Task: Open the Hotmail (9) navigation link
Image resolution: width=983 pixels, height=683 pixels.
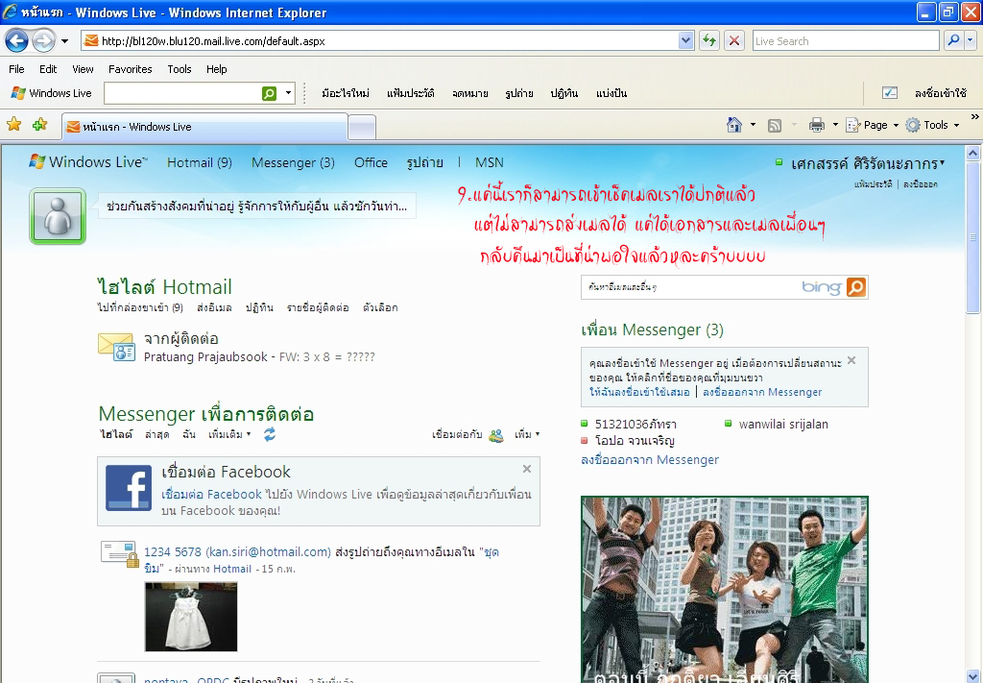Action: (x=200, y=162)
